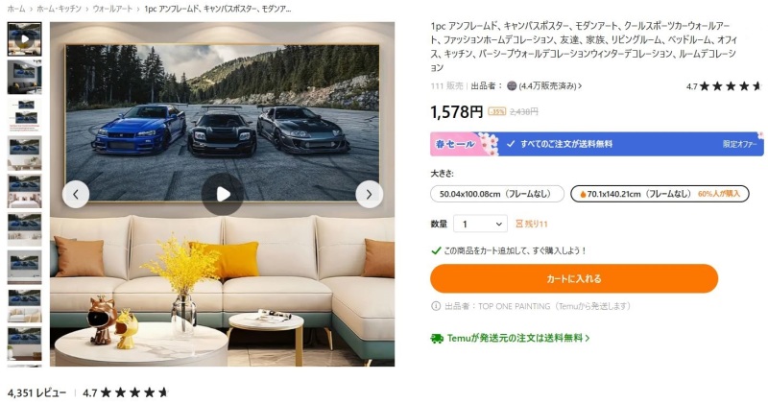Go to the ホーム breadcrumb
768x403 pixels.
pos(15,9)
